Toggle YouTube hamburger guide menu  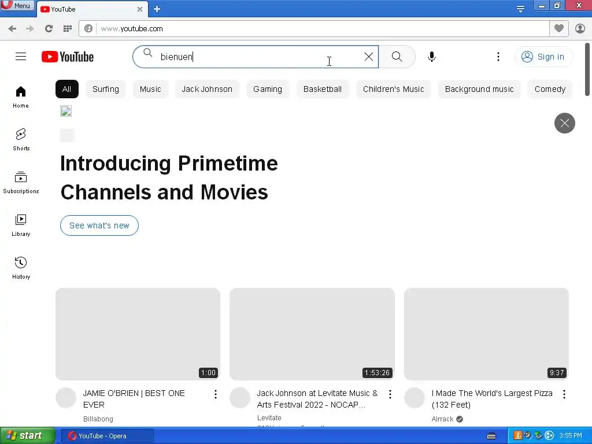tap(21, 57)
